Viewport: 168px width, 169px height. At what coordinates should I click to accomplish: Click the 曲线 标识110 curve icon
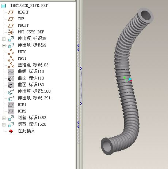point(11,72)
